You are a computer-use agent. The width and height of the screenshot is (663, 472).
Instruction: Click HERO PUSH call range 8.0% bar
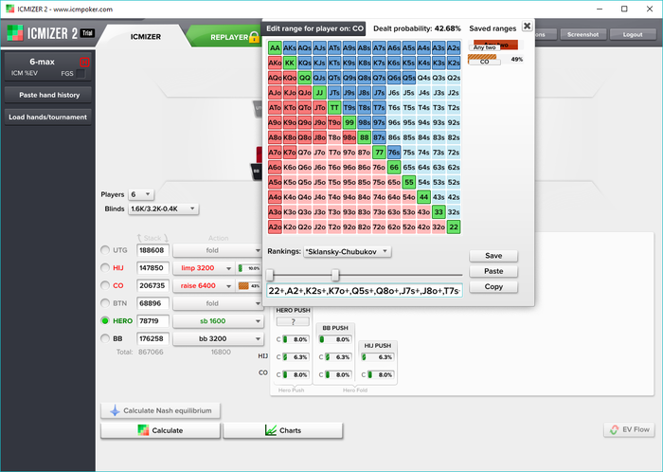[x=296, y=339]
